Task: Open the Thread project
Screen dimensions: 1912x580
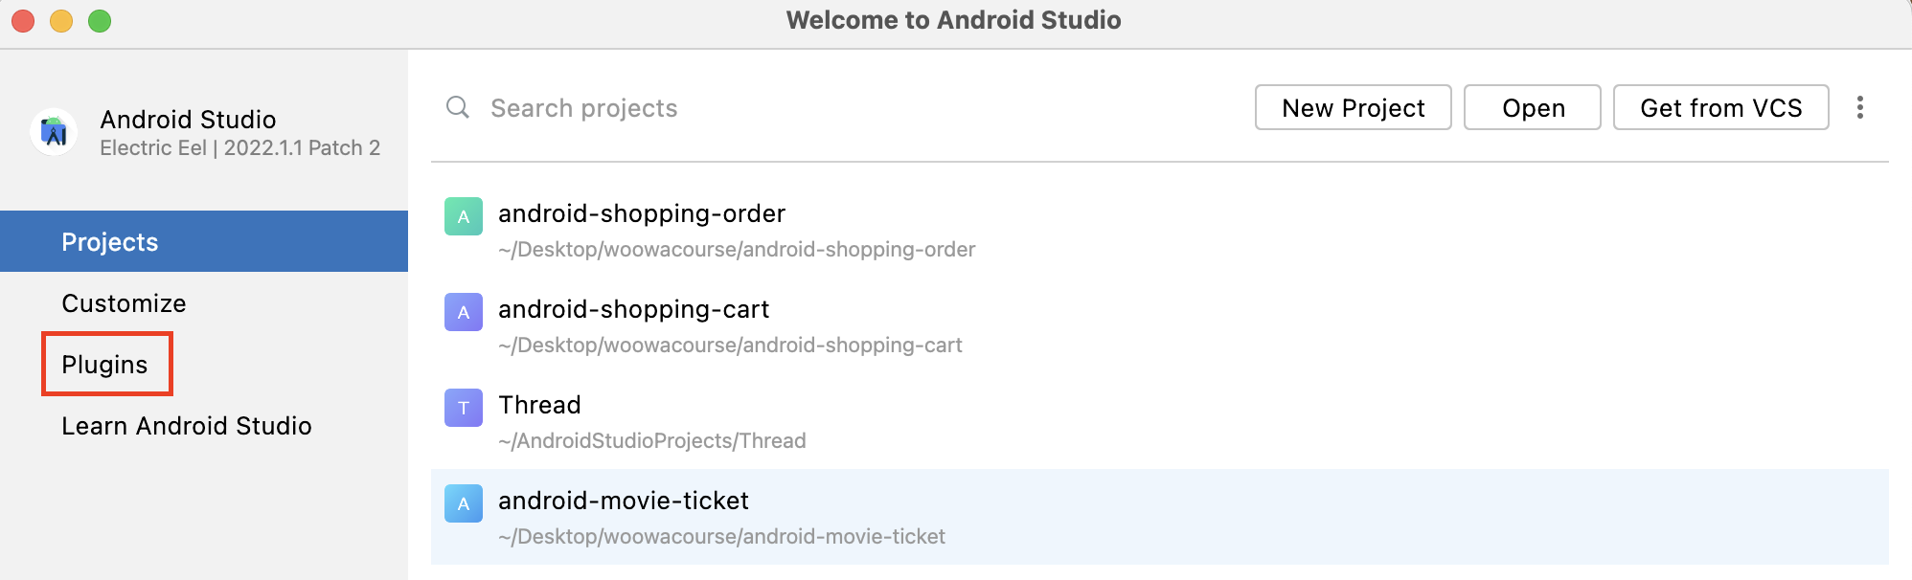Action: 1160,421
